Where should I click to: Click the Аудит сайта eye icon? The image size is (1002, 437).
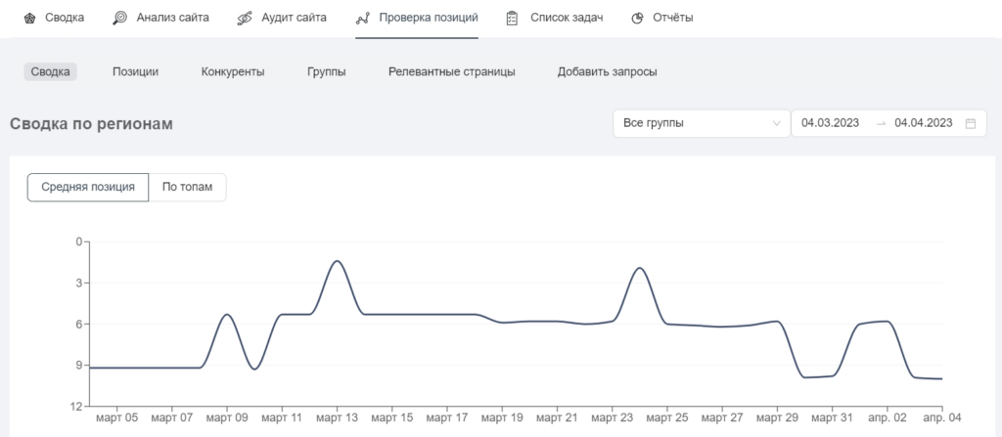(x=245, y=18)
